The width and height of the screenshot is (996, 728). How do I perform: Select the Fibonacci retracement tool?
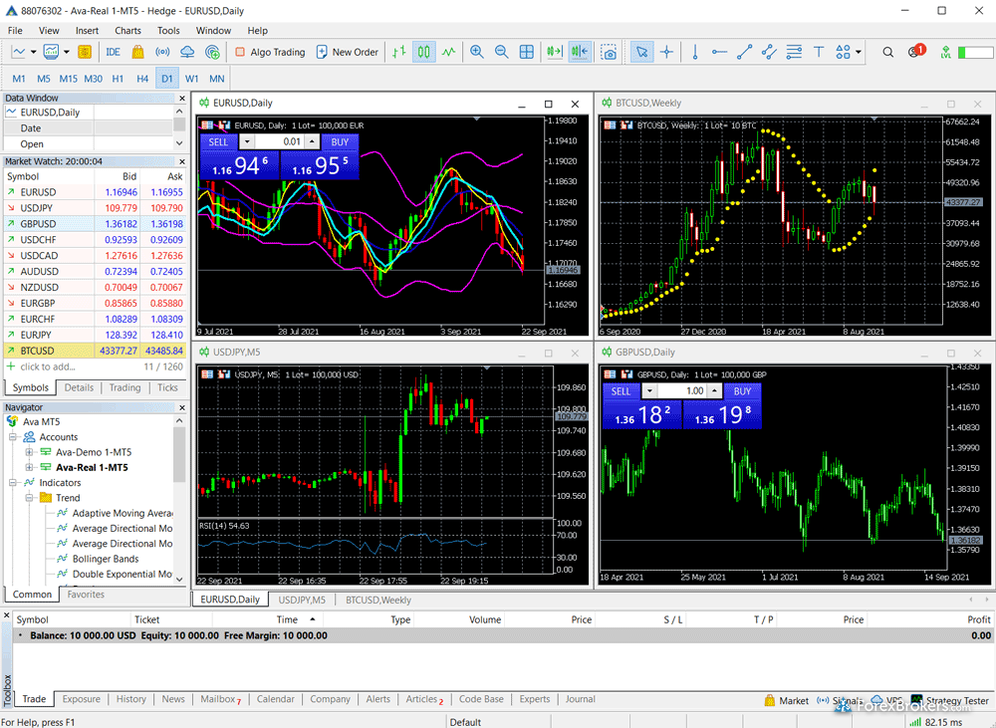(x=794, y=52)
